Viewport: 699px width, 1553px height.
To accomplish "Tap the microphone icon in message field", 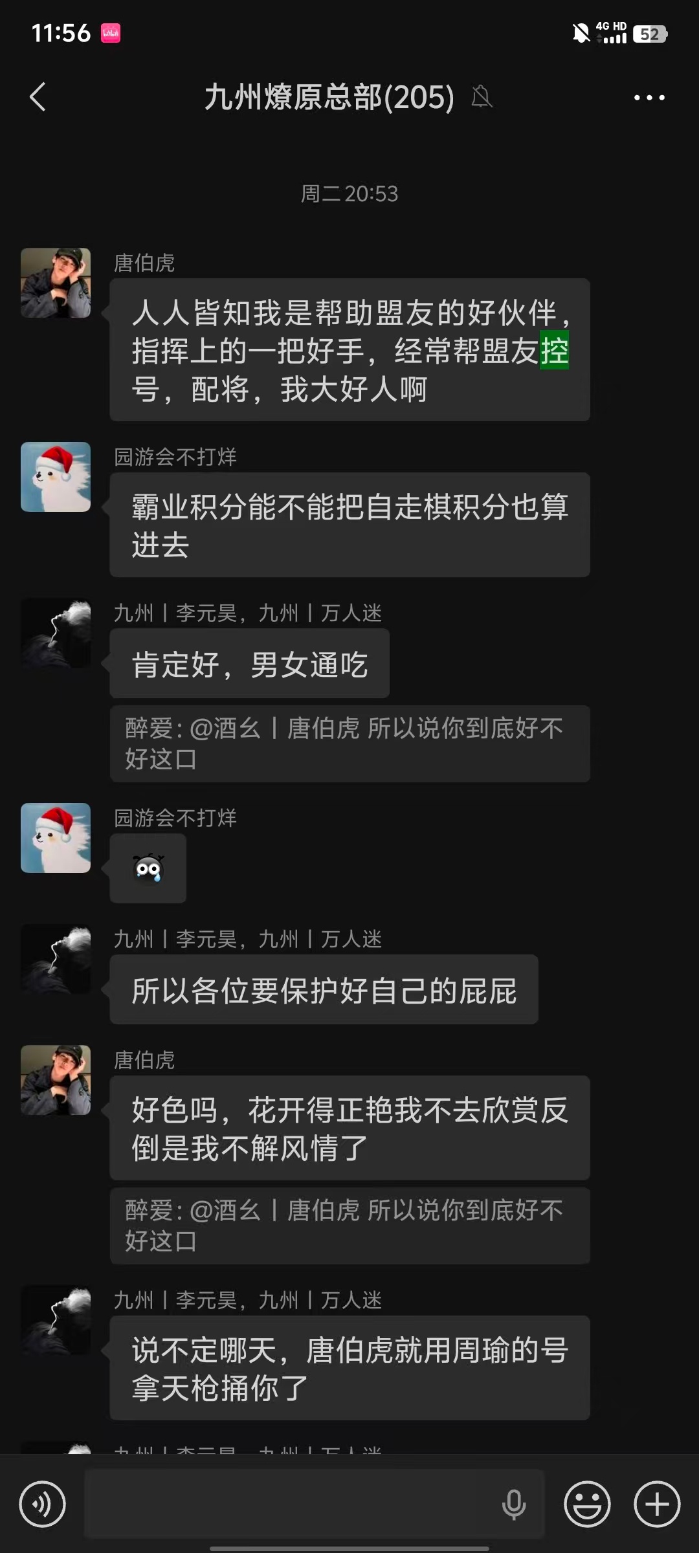I will (x=514, y=1504).
